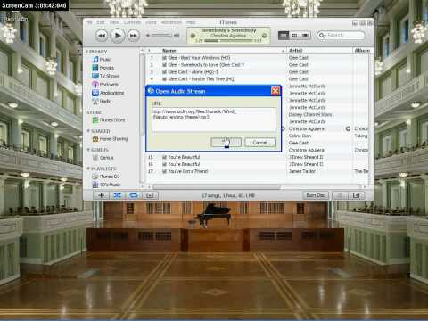This screenshot has width=428, height=321.
Task: Open the File menu
Action: [x=89, y=22]
